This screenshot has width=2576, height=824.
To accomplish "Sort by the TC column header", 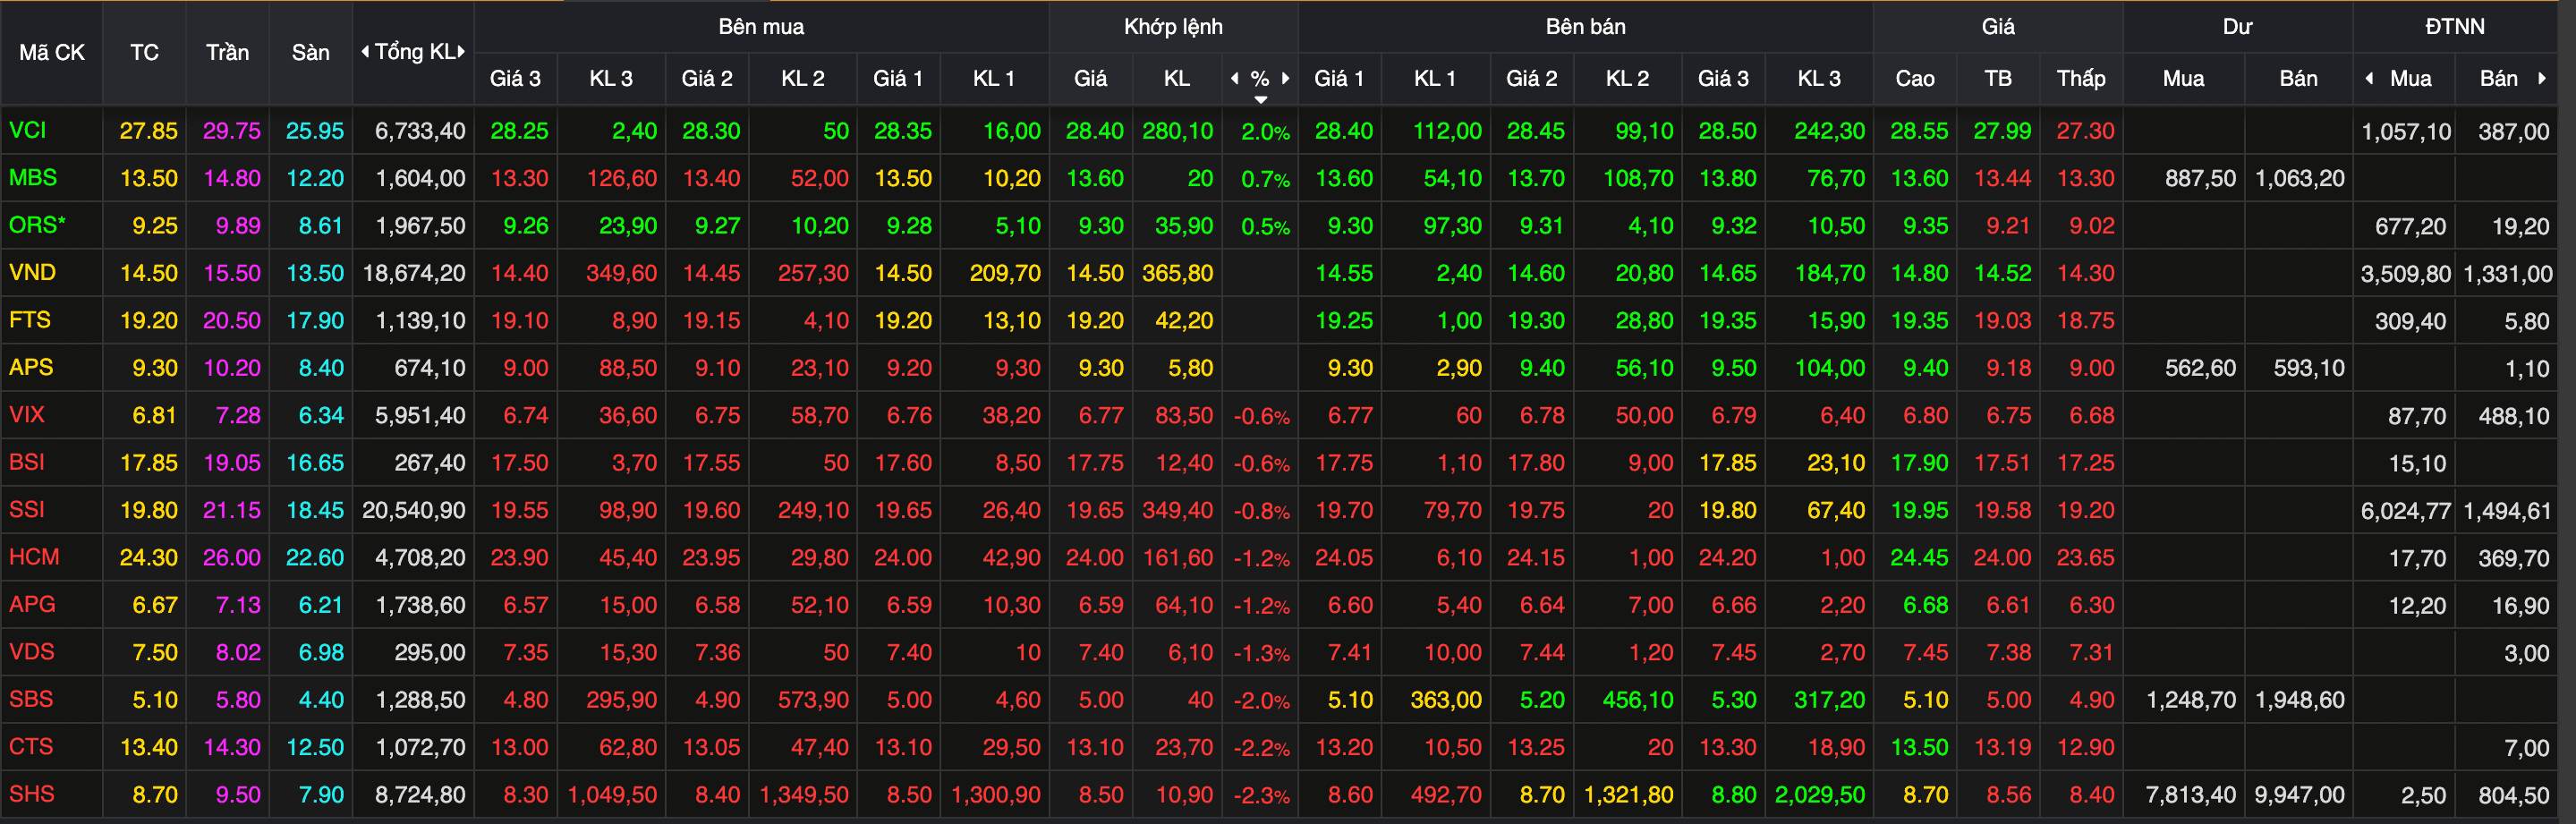I will pos(144,52).
